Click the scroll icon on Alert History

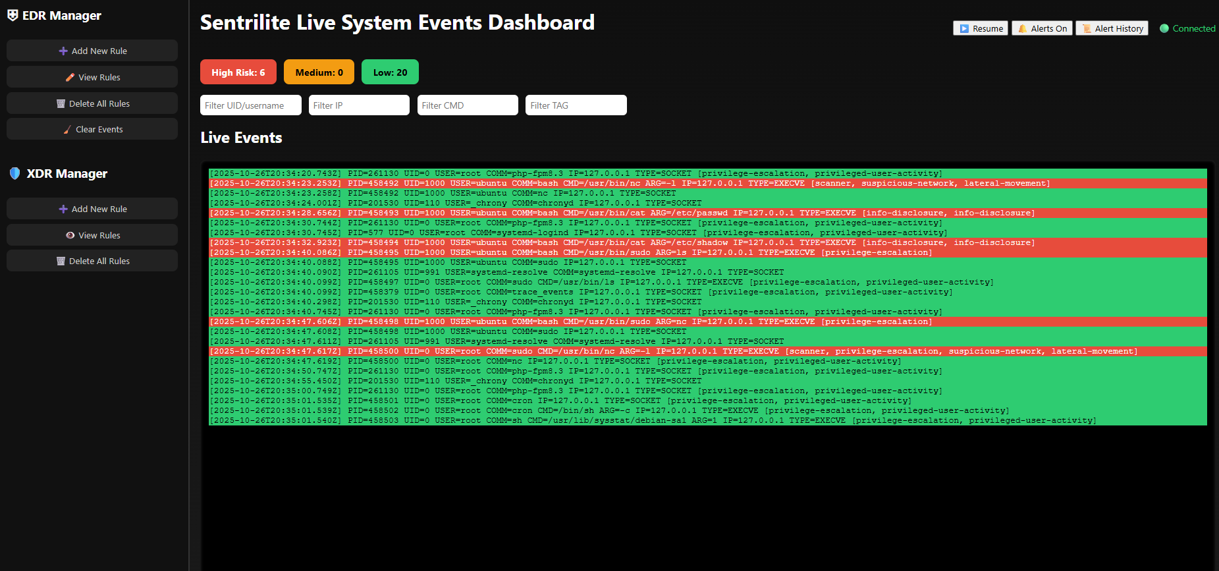(1087, 28)
